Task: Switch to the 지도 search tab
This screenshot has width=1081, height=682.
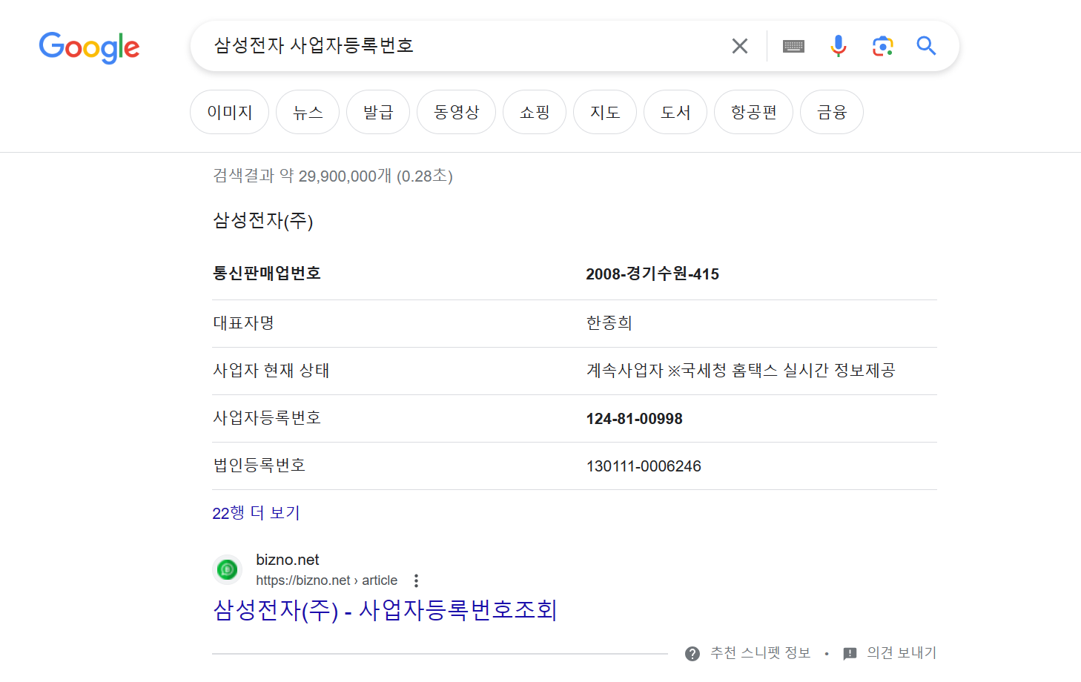Action: (x=605, y=112)
